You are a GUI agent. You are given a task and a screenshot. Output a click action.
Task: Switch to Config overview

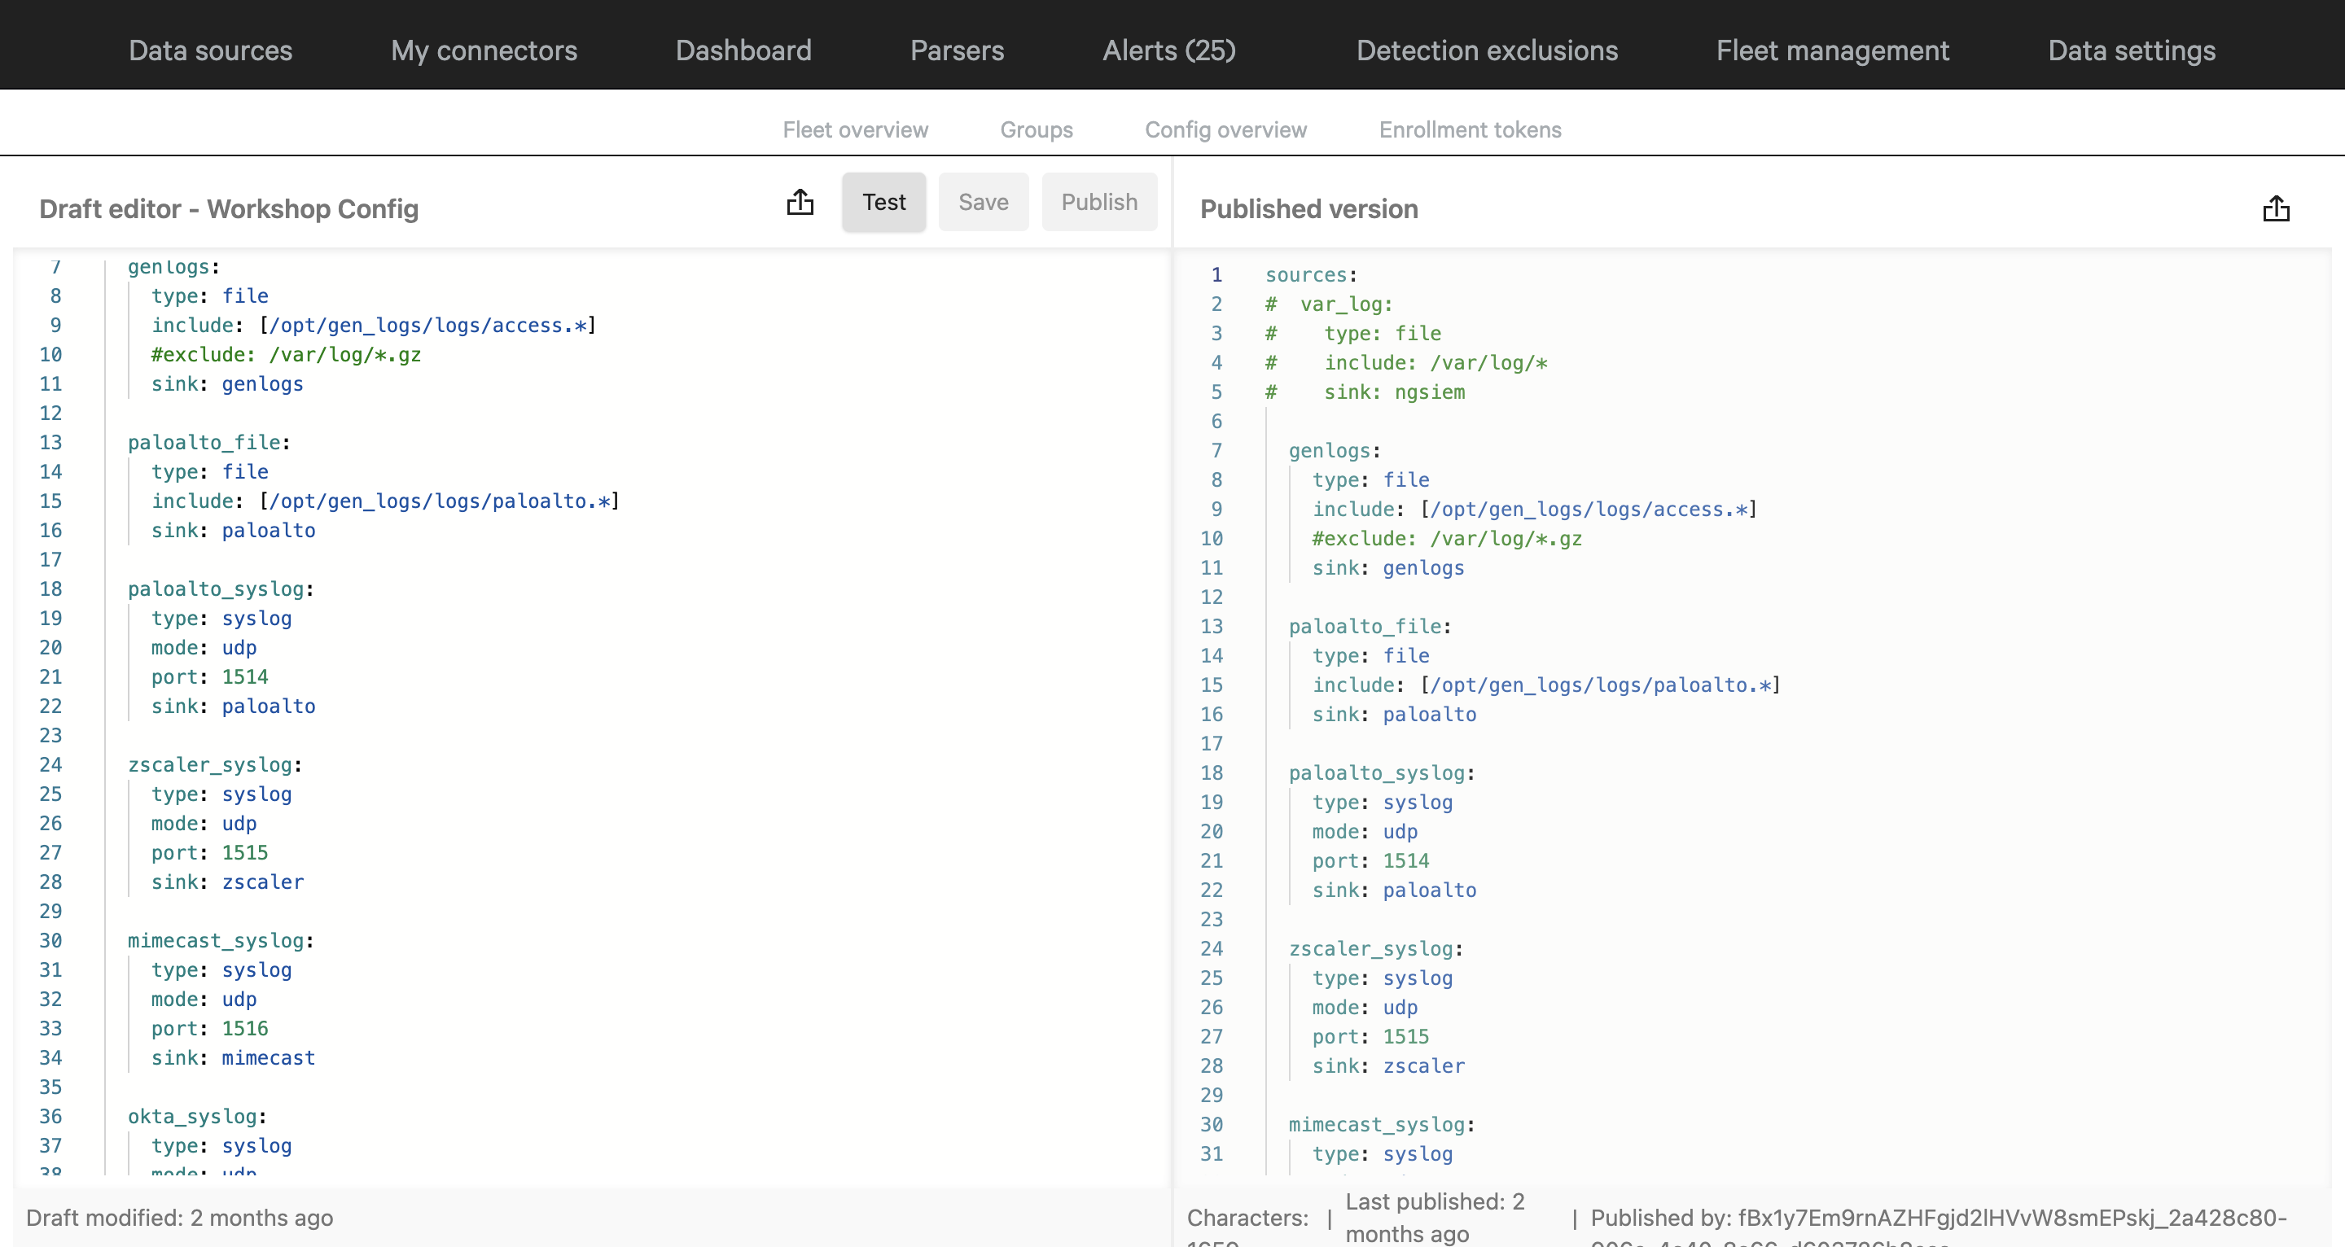(1226, 129)
